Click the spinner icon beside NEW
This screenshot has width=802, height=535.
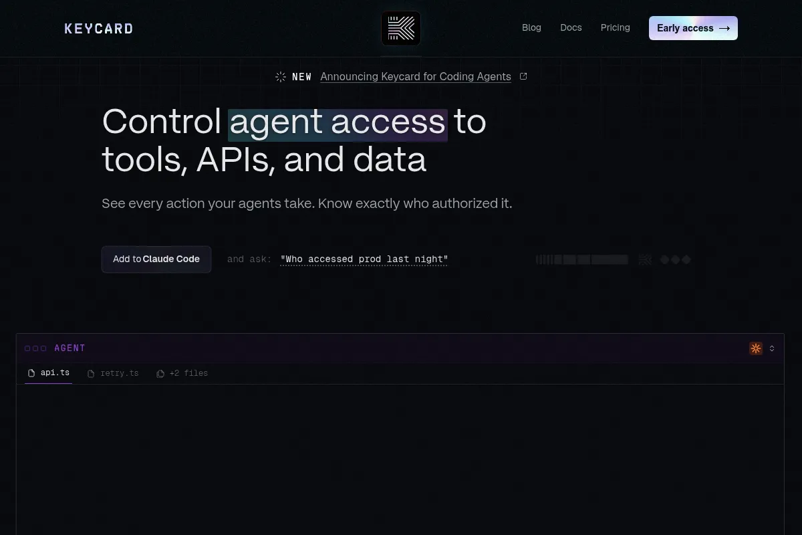pos(281,77)
